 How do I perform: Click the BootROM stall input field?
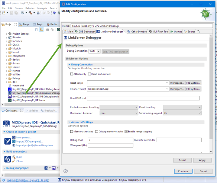pyautogui.click(x=143, y=98)
